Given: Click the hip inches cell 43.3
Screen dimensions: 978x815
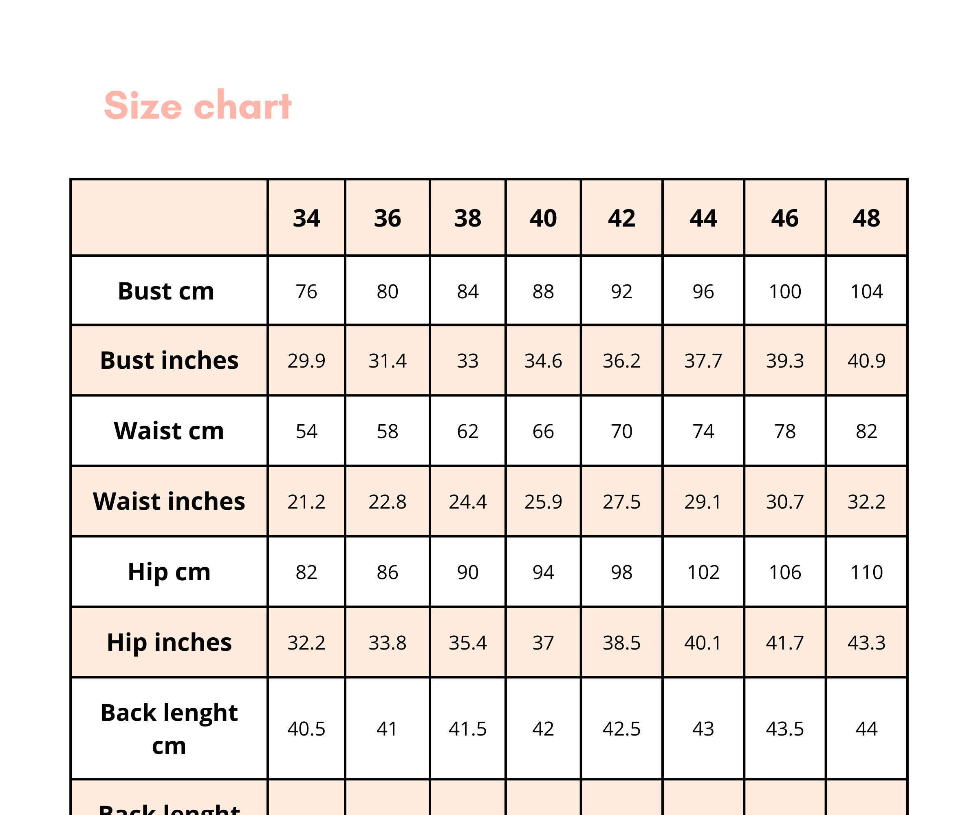Looking at the screenshot, I should pyautogui.click(x=866, y=643).
